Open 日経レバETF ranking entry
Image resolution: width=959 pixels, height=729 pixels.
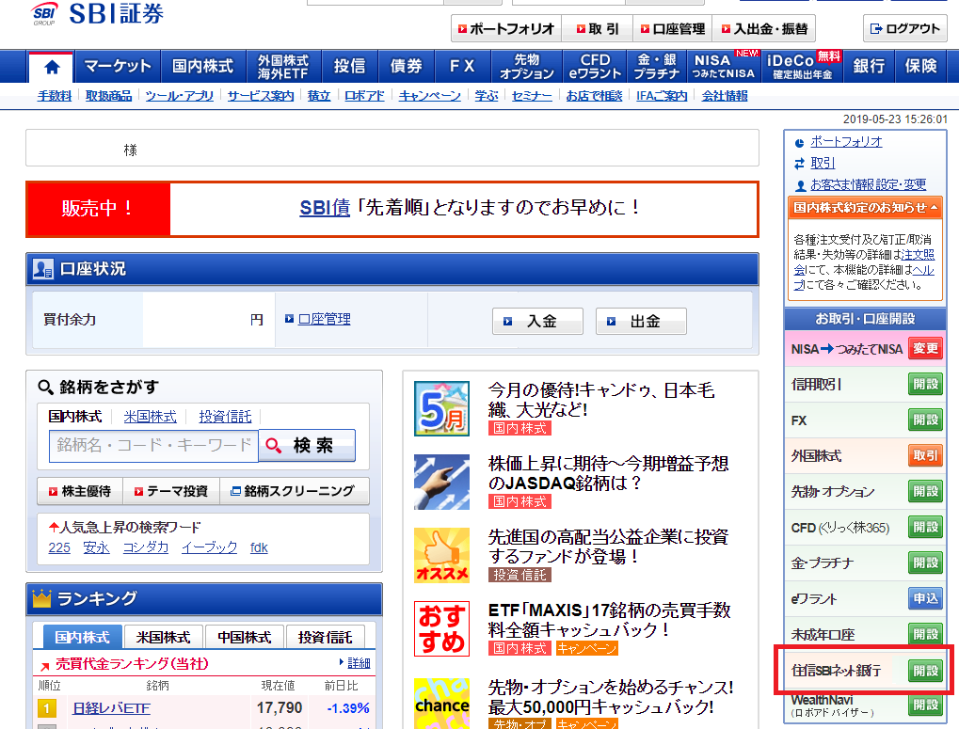pyautogui.click(x=111, y=708)
